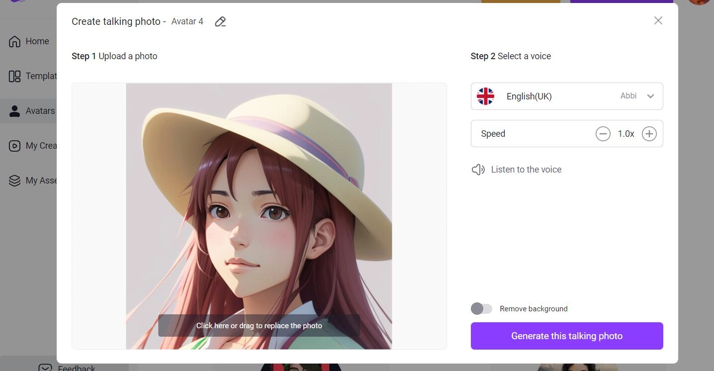Image resolution: width=714 pixels, height=371 pixels.
Task: Click the edit pencil icon beside Avatar 4
Action: [x=220, y=21]
